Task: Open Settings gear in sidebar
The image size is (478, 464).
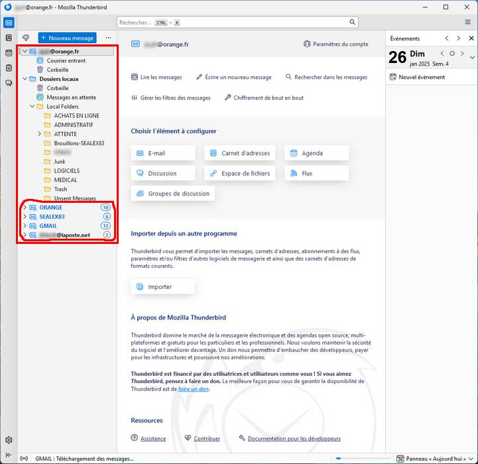Action: pyautogui.click(x=9, y=440)
